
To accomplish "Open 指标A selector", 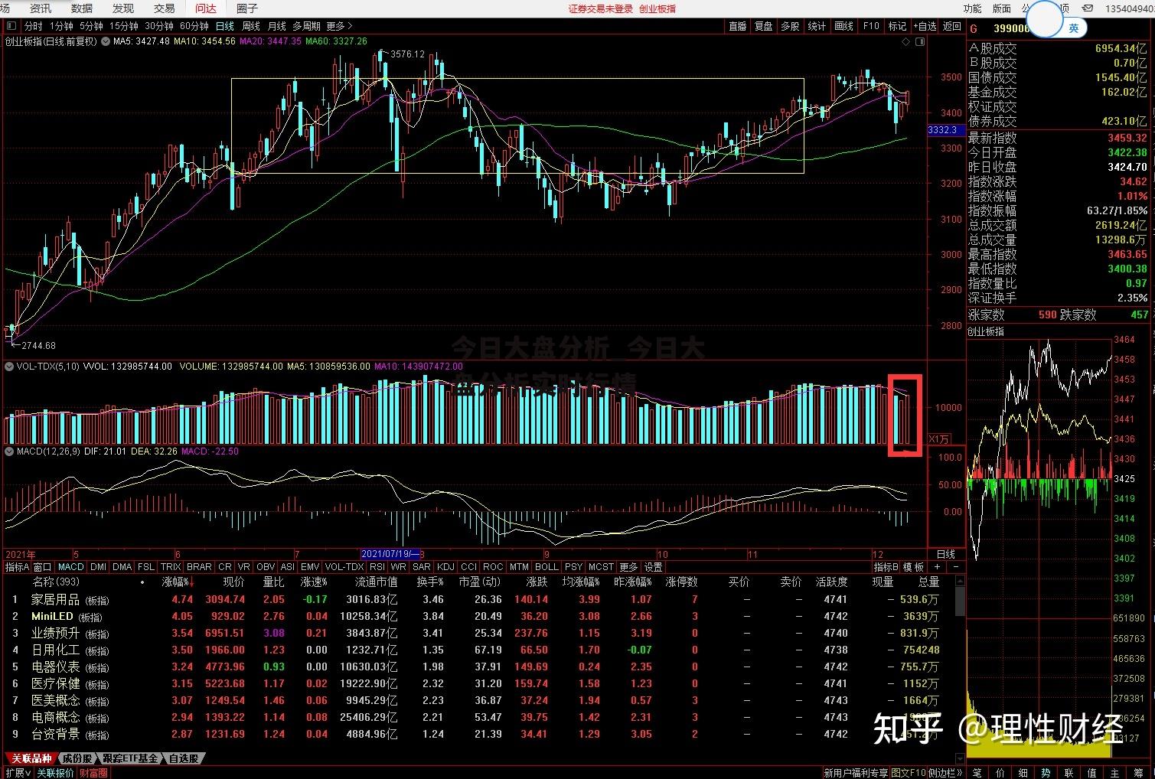I will [17, 567].
